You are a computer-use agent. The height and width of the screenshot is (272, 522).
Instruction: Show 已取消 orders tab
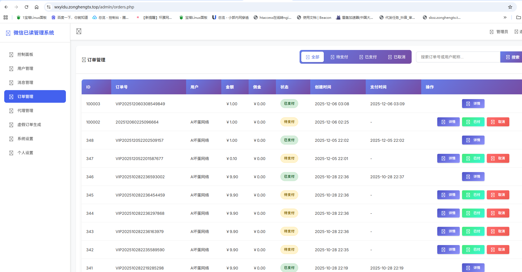coord(397,57)
